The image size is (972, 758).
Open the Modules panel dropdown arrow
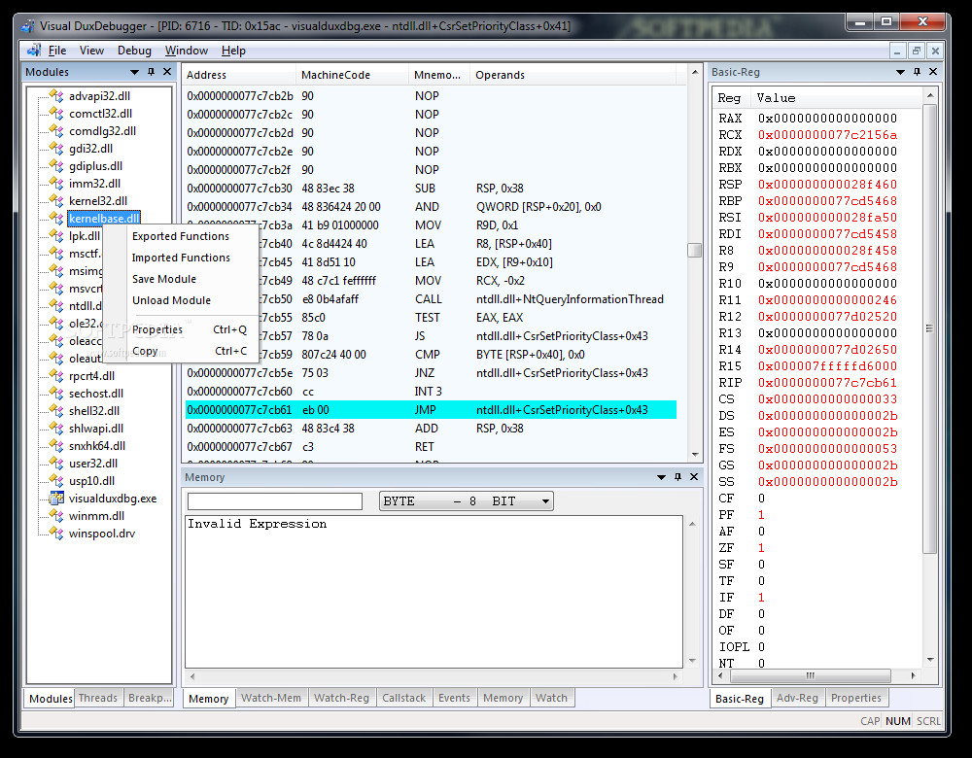point(134,72)
